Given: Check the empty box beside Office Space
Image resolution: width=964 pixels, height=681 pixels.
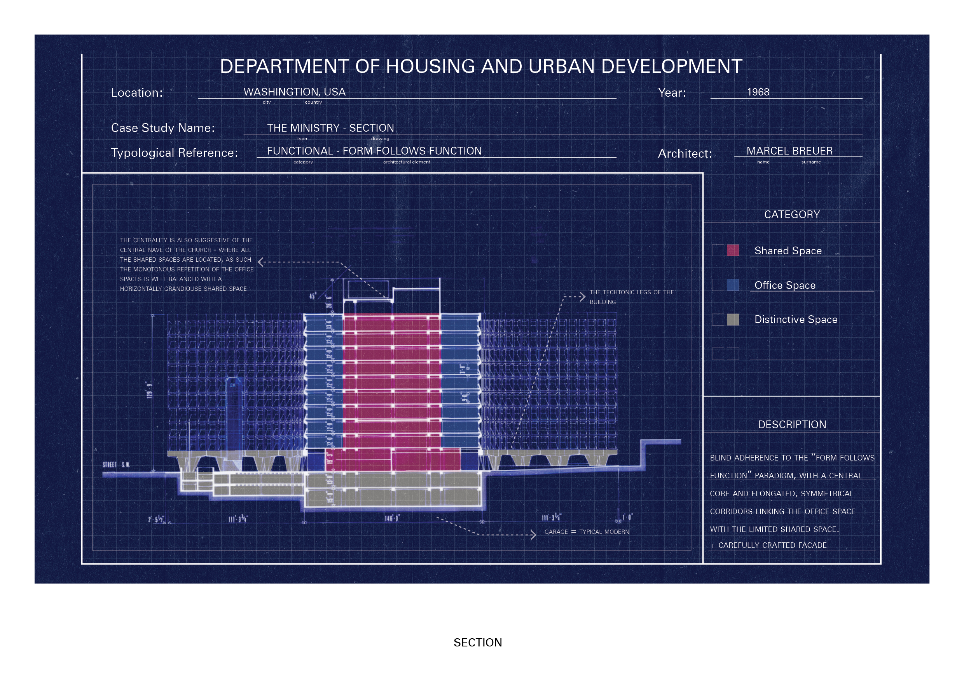Looking at the screenshot, I should click(x=718, y=285).
